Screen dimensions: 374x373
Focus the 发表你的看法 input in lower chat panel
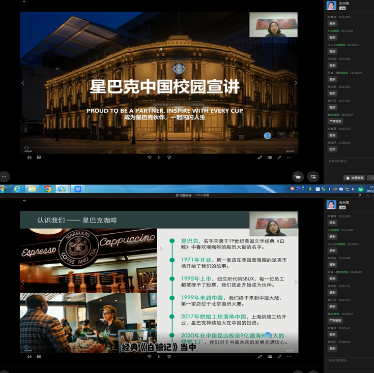pos(350,364)
